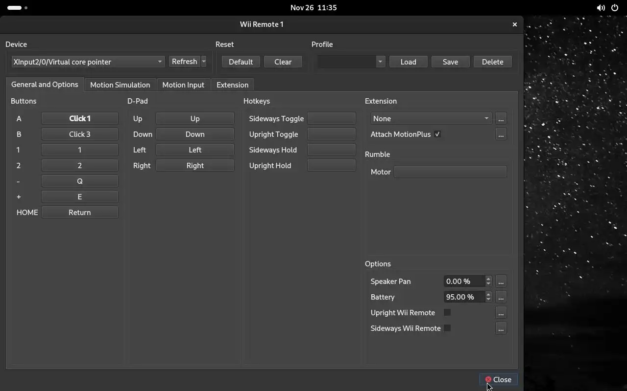Click the D-Pad Left mapping button
Viewport: 627px width, 391px height.
pyautogui.click(x=195, y=150)
